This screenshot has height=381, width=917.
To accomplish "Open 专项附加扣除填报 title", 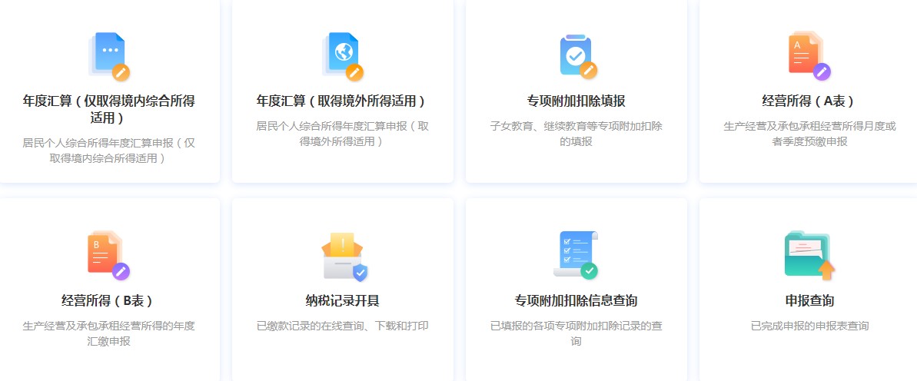I will [576, 101].
